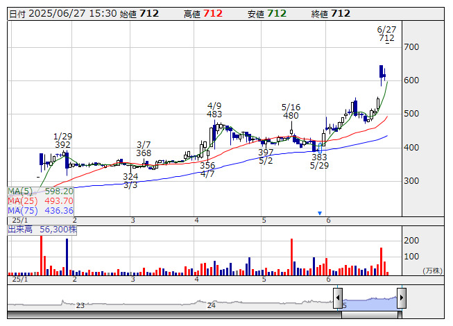The image size is (453, 326).
Task: Click the tall blue volume bar near February
Action: [67, 257]
